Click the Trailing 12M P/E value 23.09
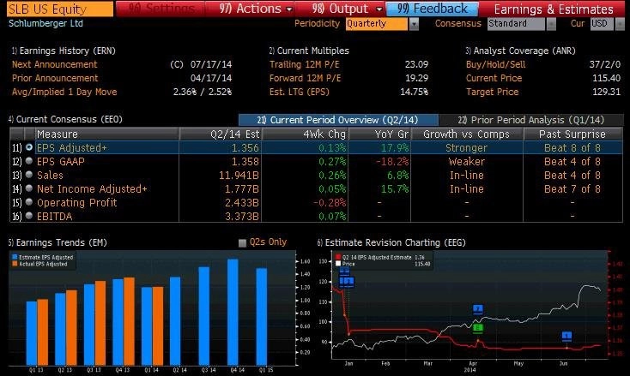This screenshot has width=630, height=376. [416, 64]
